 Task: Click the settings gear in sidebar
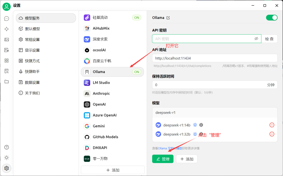click(x=7, y=168)
